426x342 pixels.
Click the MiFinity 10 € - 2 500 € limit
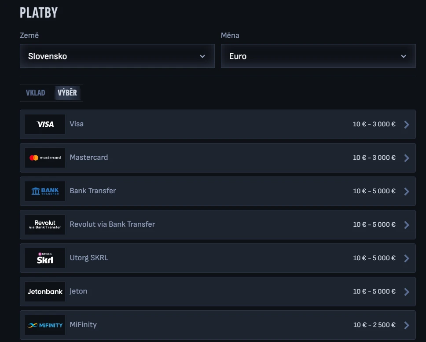tap(374, 325)
